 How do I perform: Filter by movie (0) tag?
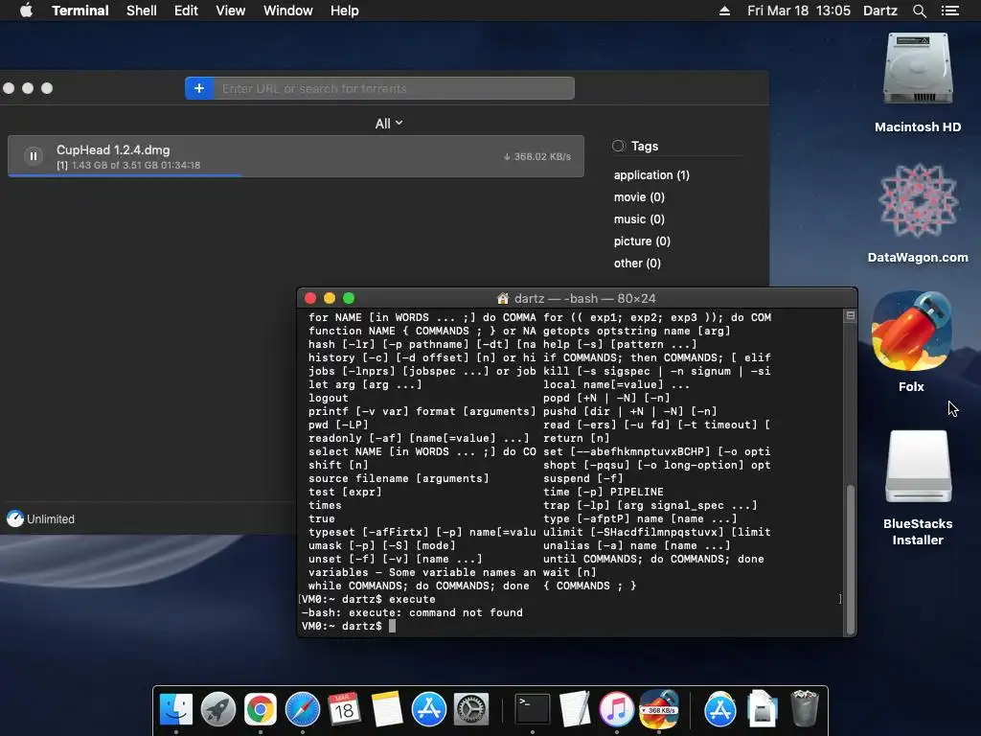pyautogui.click(x=639, y=197)
